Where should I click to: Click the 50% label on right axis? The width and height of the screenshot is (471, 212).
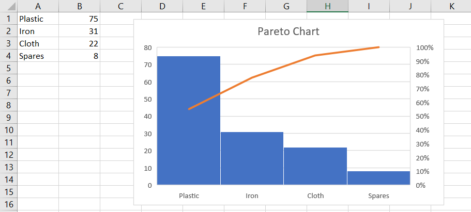click(x=423, y=117)
